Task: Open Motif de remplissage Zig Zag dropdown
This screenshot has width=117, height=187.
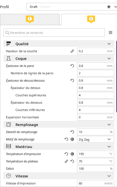Action: click(96, 139)
